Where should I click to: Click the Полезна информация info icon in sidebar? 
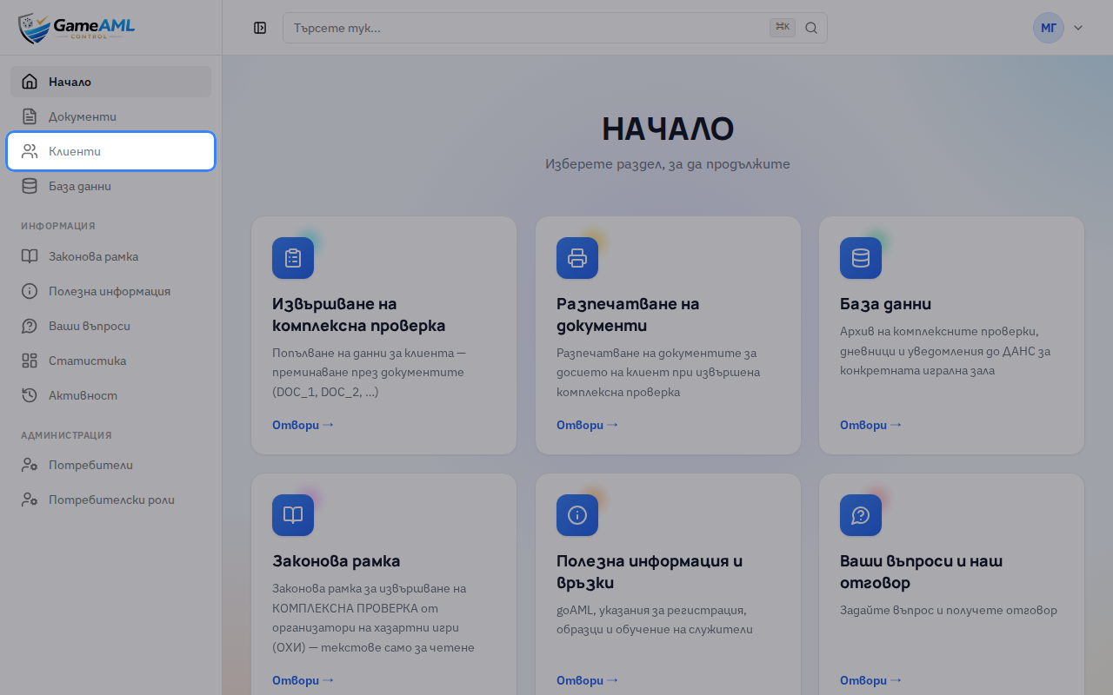click(x=30, y=291)
